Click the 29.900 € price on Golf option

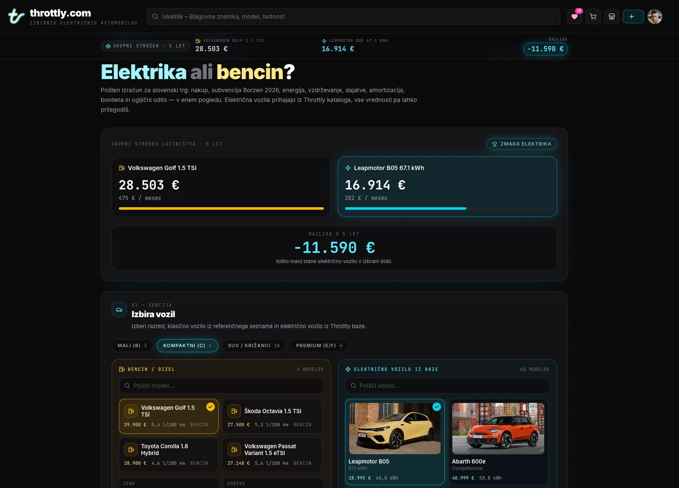135,425
